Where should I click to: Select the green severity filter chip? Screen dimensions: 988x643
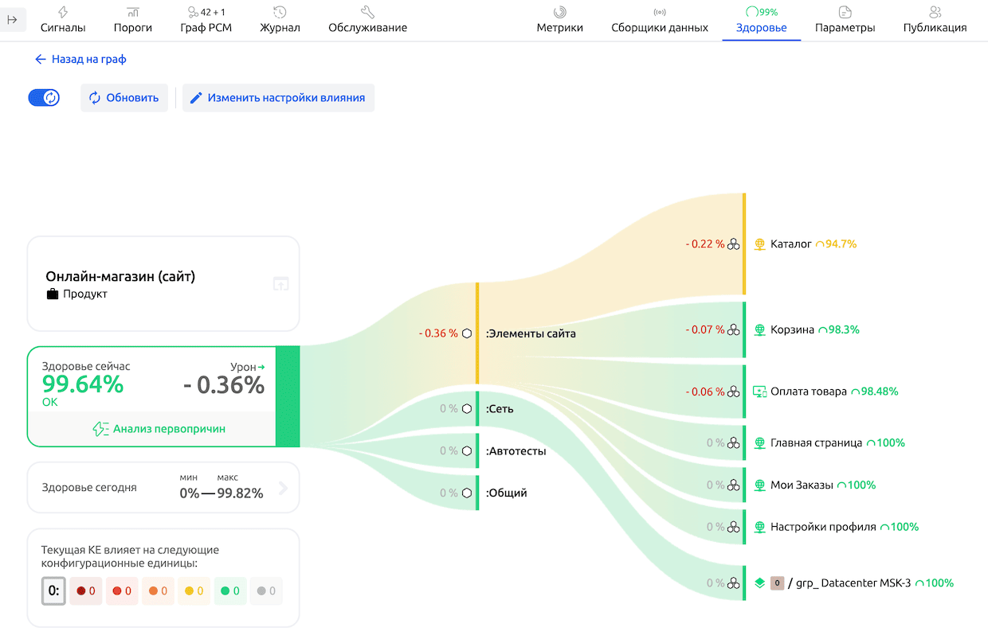click(x=231, y=591)
